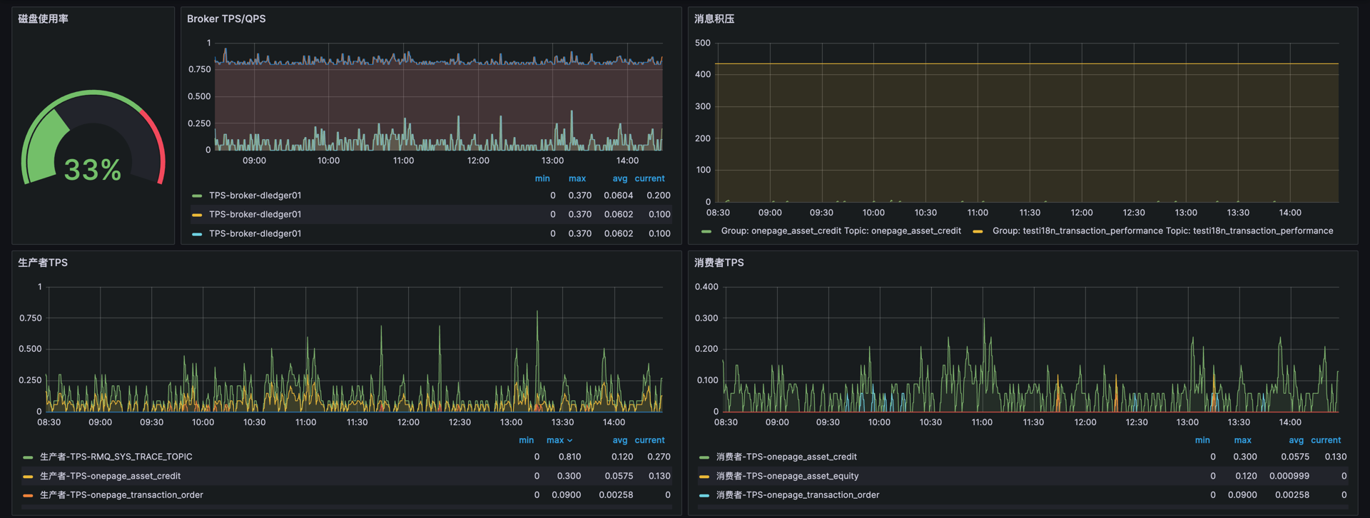This screenshot has height=518, width=1370.
Task: Toggle the Group: onepage_asset_credit backlog series
Action: [x=841, y=231]
